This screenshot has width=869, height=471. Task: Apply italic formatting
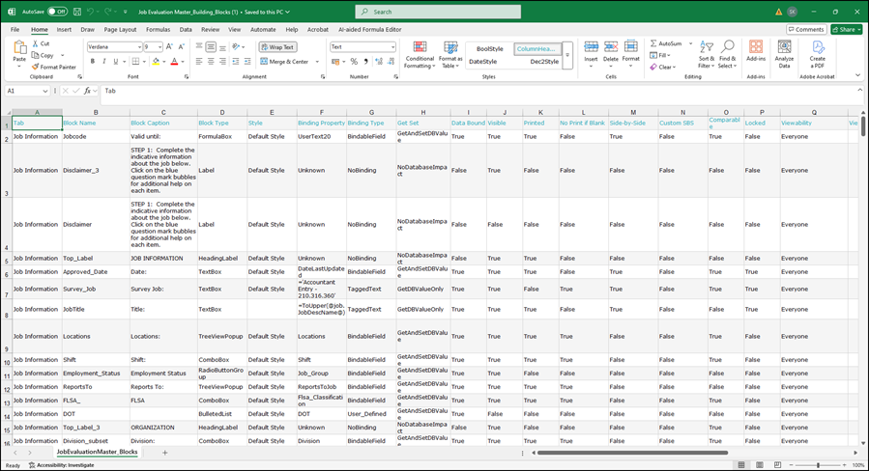[x=103, y=62]
